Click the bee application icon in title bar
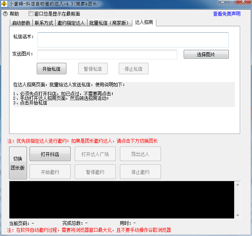This screenshot has width=252, height=236. [4, 3]
